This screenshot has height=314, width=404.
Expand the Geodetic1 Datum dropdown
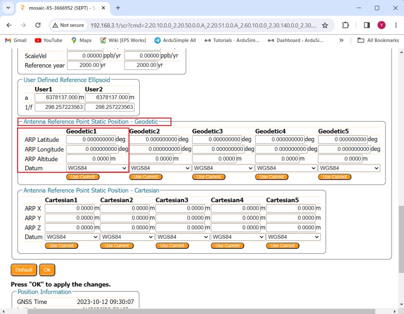97,168
